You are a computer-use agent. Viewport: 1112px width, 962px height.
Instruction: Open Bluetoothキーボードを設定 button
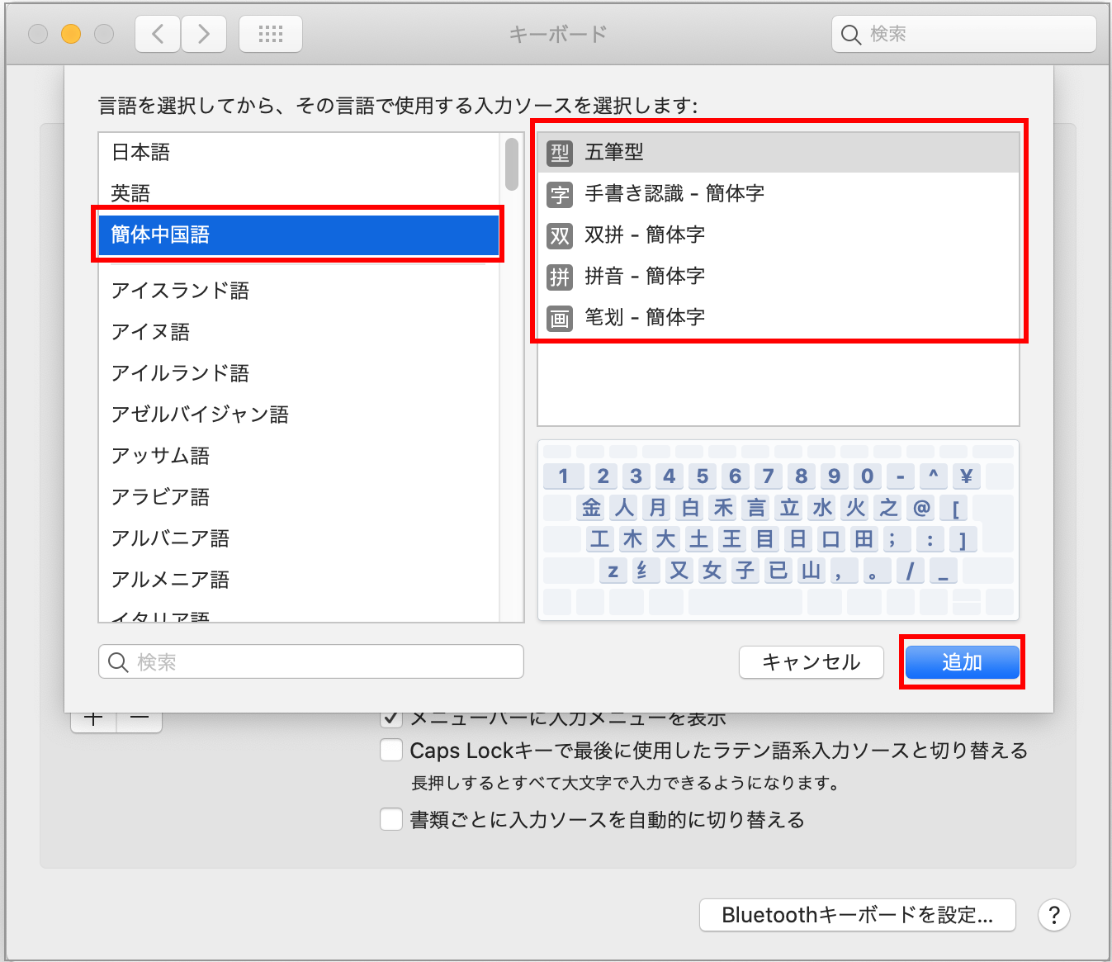[857, 915]
